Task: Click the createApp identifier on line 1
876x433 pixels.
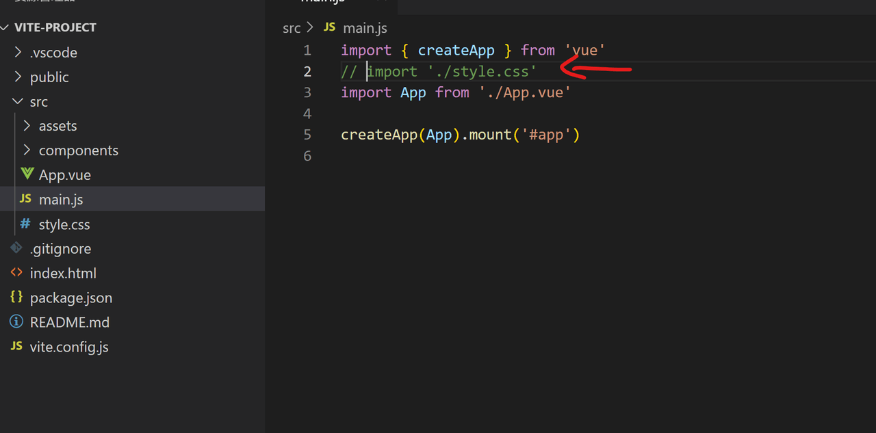Action: coord(456,50)
